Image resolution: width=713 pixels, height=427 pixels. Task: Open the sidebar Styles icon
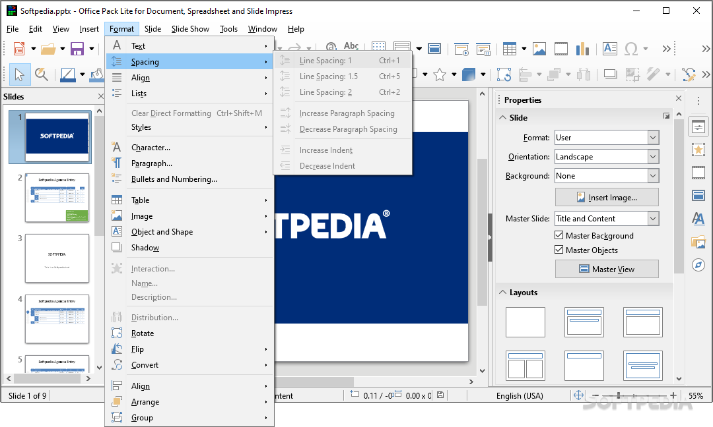[698, 219]
